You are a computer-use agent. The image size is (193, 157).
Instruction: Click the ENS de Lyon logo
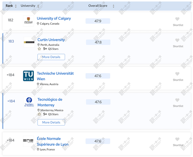[28, 141]
